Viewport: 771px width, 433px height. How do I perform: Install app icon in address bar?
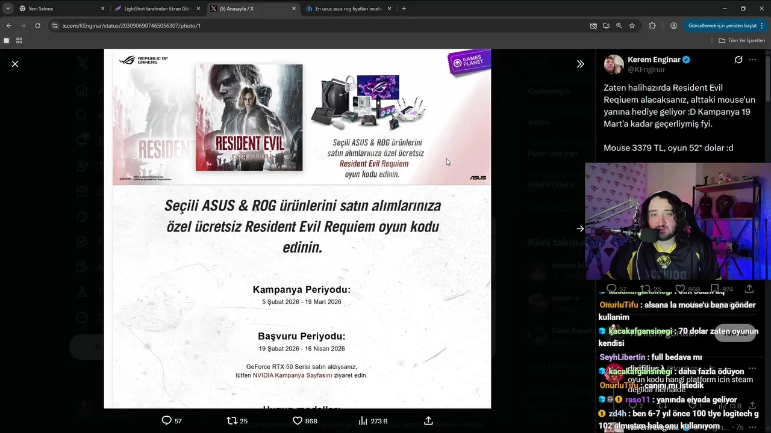click(606, 26)
